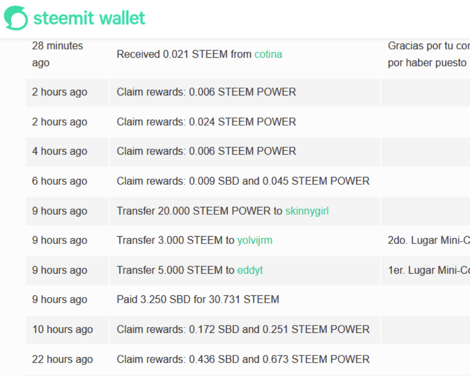Open skinnygirl's profile link
The height and width of the screenshot is (376, 470).
(x=307, y=211)
